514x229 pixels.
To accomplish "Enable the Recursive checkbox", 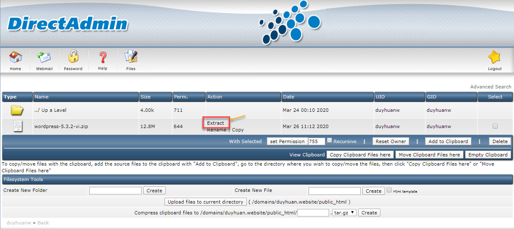I will [329, 141].
